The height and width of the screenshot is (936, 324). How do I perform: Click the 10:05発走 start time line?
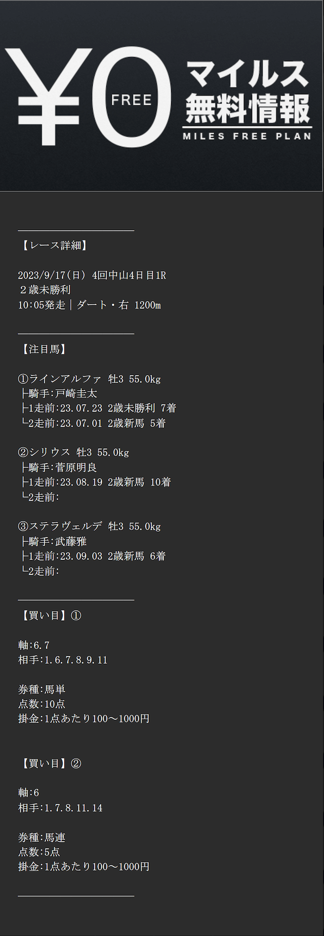[90, 305]
